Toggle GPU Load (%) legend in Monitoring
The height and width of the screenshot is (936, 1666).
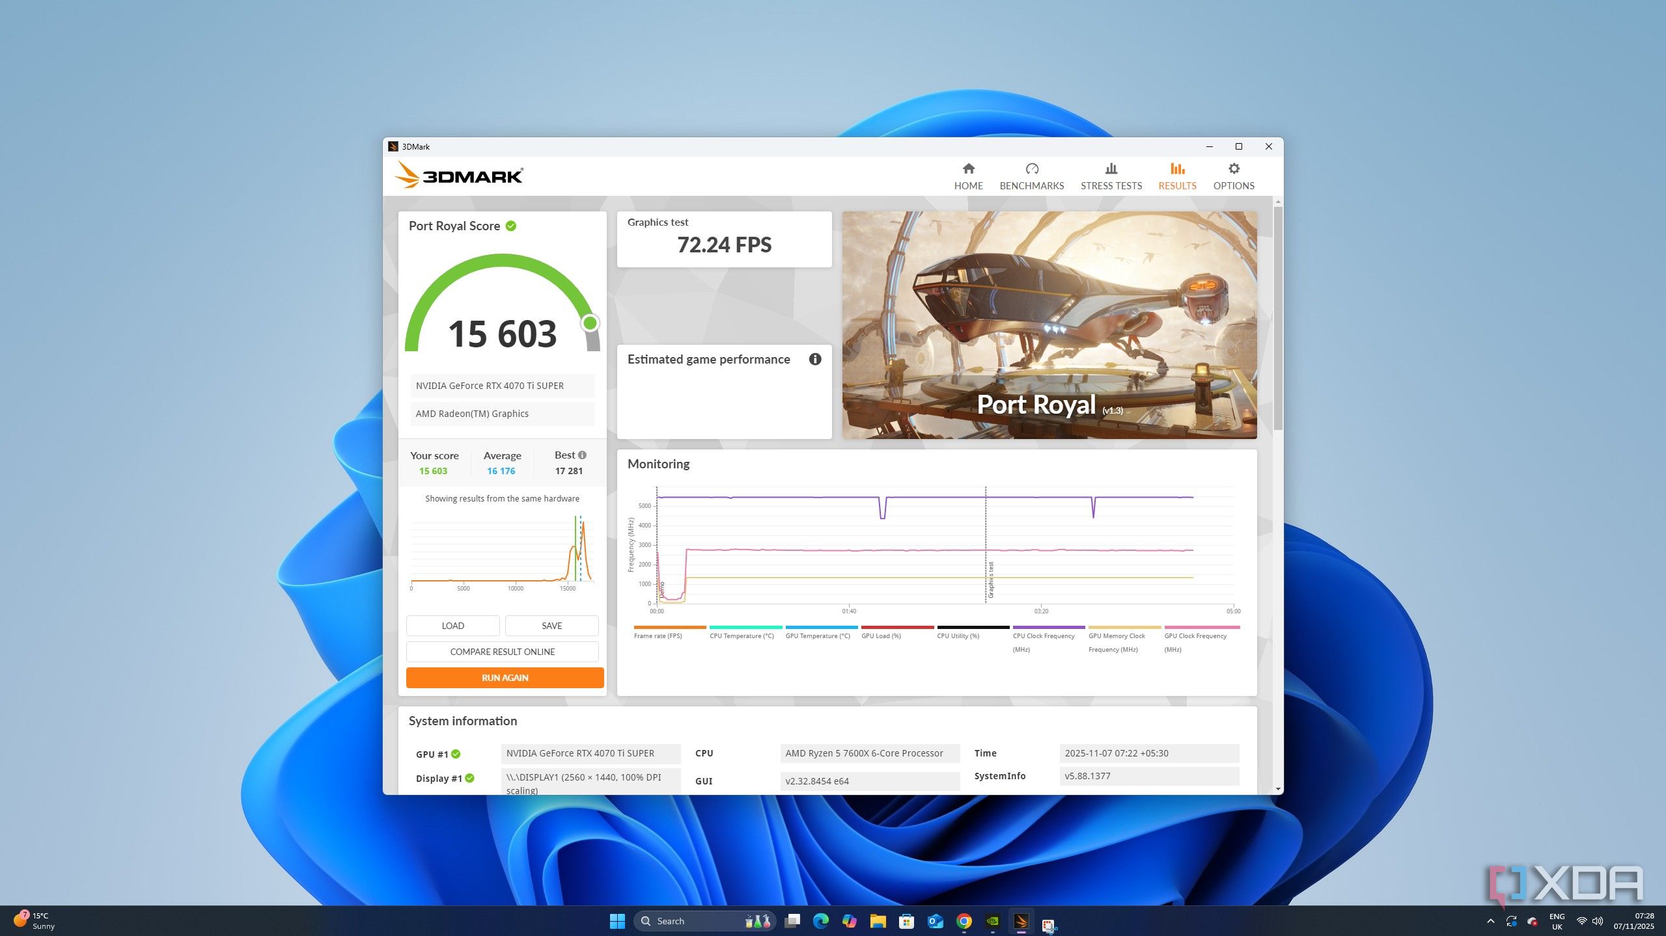tap(881, 635)
